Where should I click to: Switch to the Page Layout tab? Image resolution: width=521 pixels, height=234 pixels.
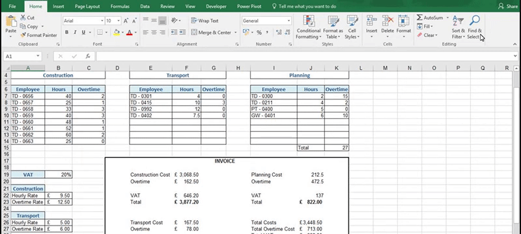click(x=87, y=6)
